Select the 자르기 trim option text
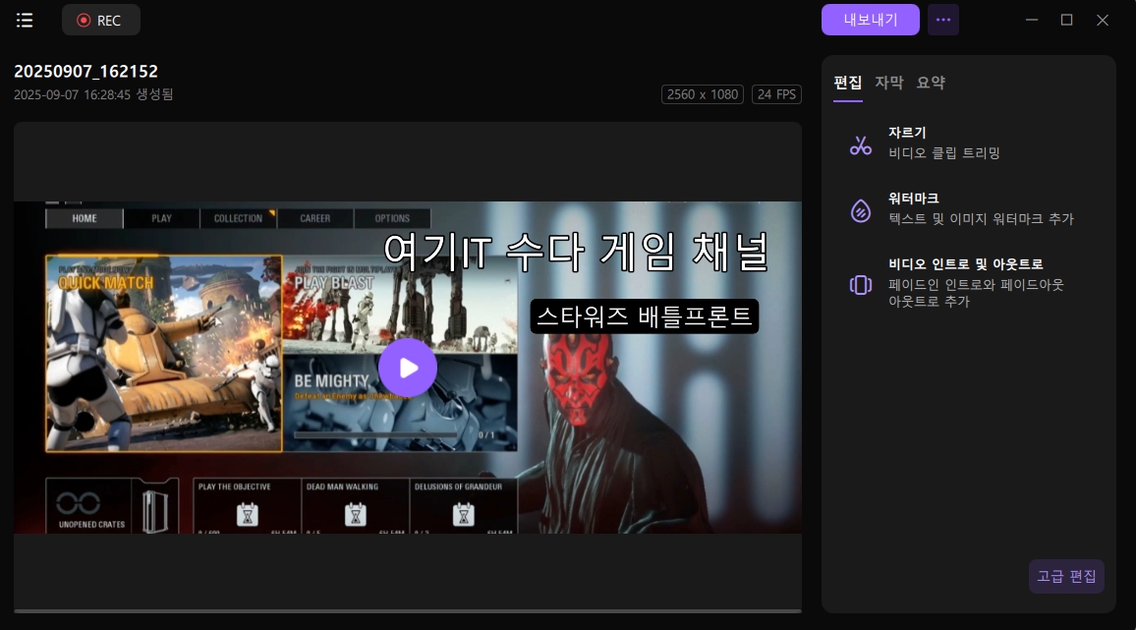1136x630 pixels. pos(907,133)
